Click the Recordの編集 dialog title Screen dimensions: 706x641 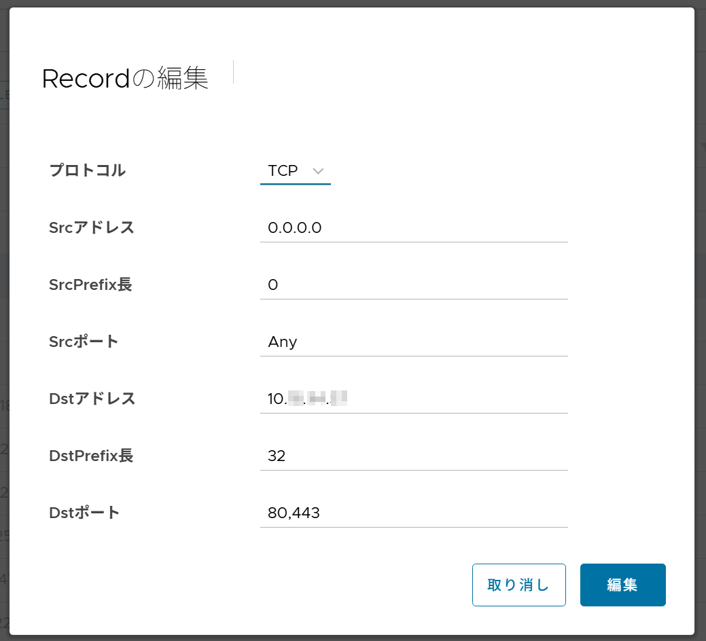[x=125, y=79]
